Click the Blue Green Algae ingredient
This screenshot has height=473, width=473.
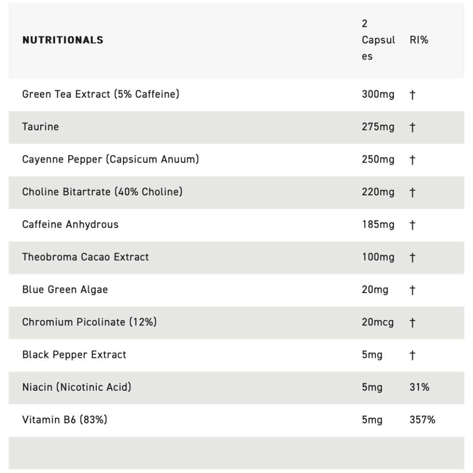[65, 289]
